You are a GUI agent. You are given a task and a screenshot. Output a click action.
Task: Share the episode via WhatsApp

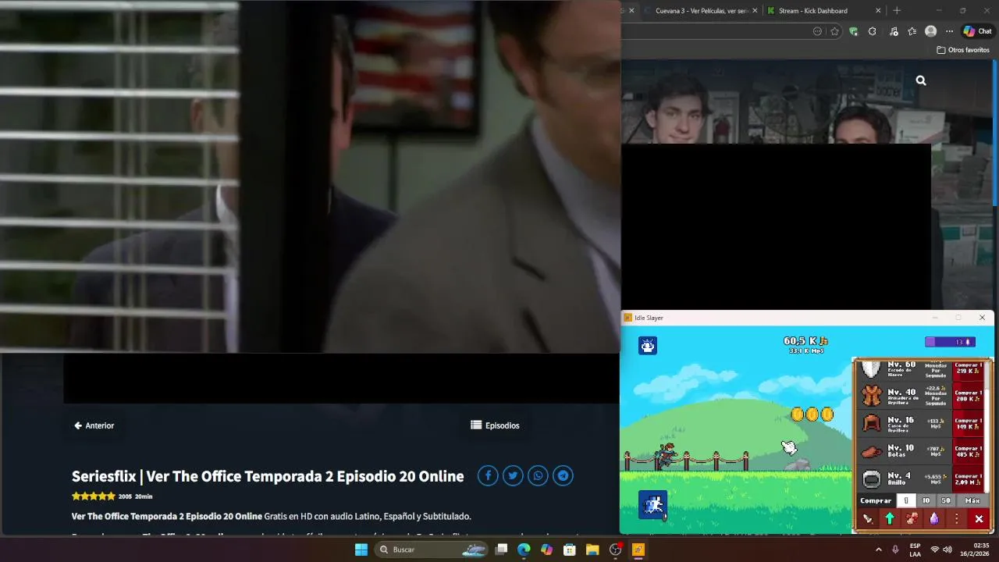click(538, 475)
